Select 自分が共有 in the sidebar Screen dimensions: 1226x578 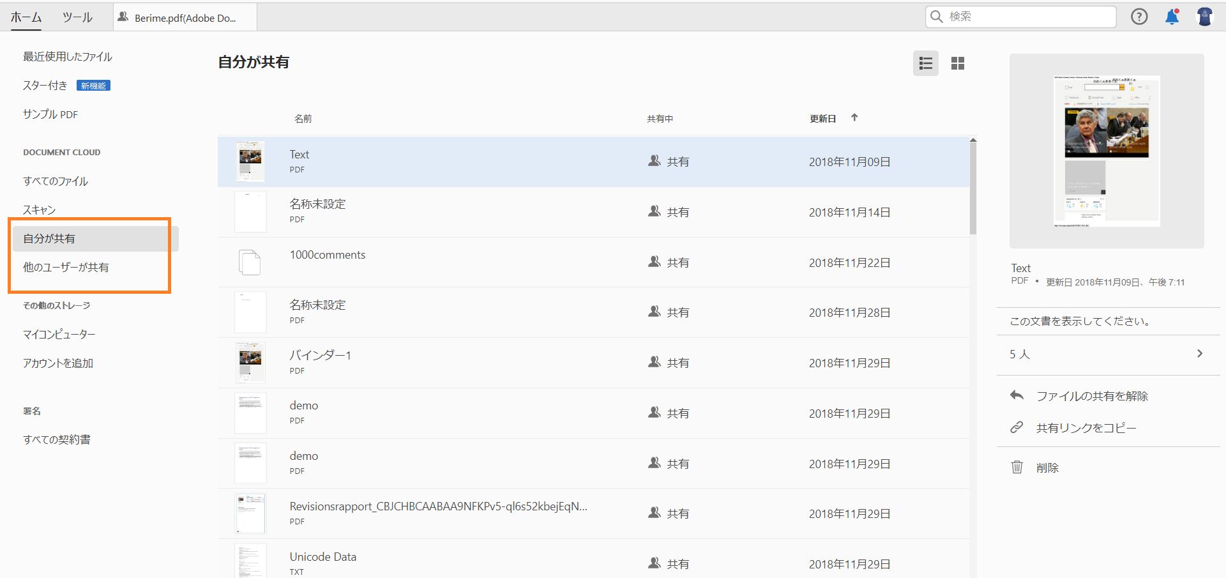click(x=96, y=239)
